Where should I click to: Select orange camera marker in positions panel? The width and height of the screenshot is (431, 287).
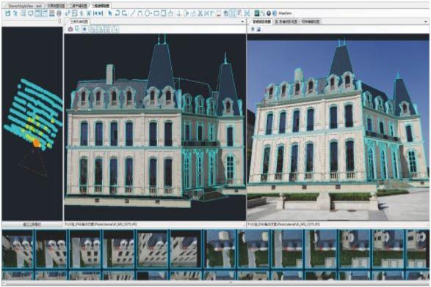(37, 143)
